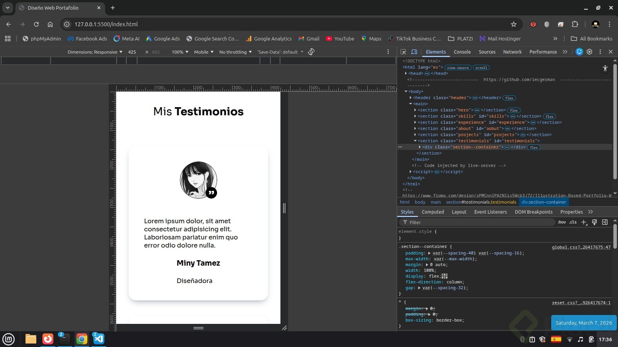618x347 pixels.
Task: Expand the section--container div node
Action: coord(420,147)
